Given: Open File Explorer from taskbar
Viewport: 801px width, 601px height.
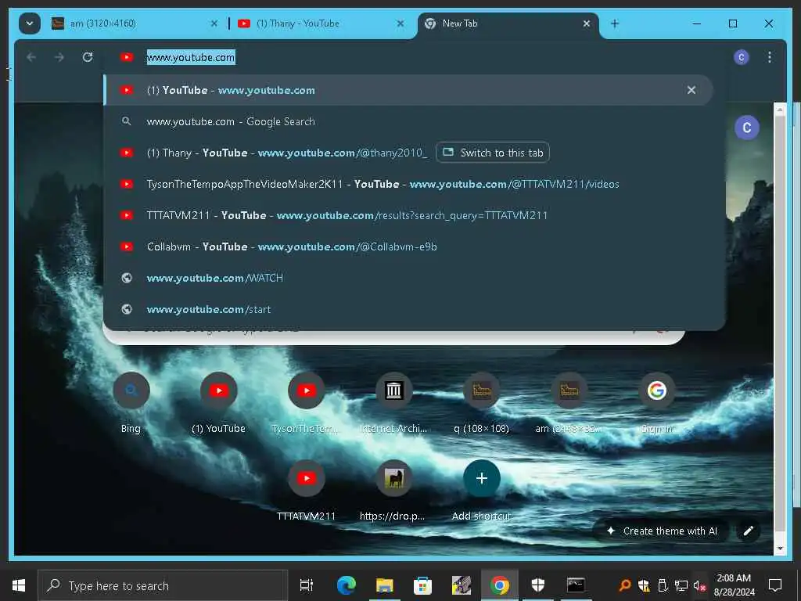Looking at the screenshot, I should [384, 585].
